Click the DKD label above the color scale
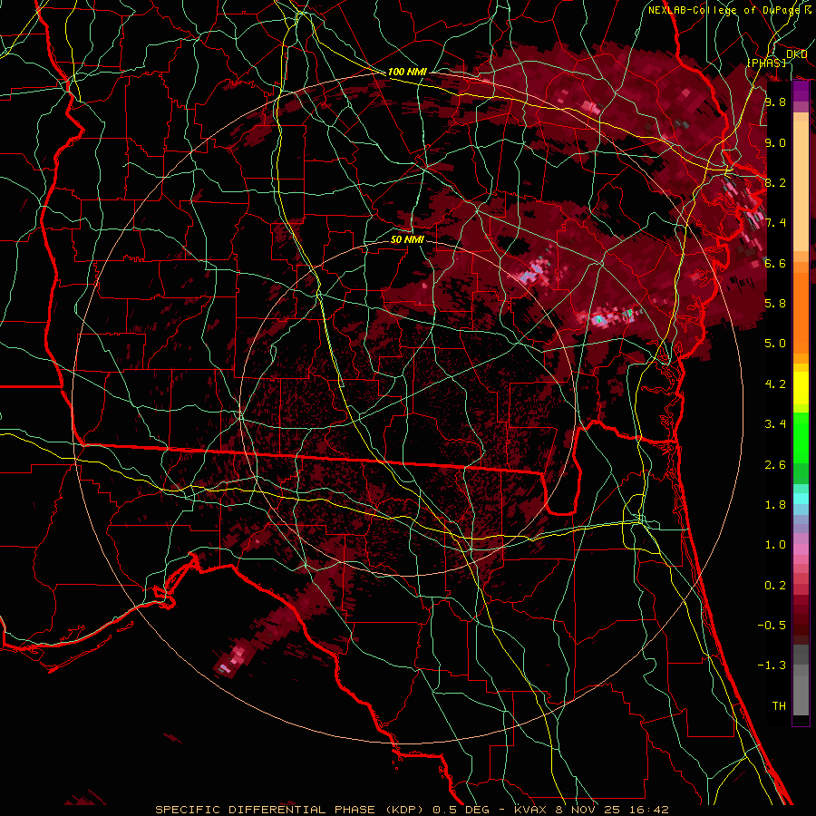Screen dimensions: 816x816 click(x=796, y=54)
